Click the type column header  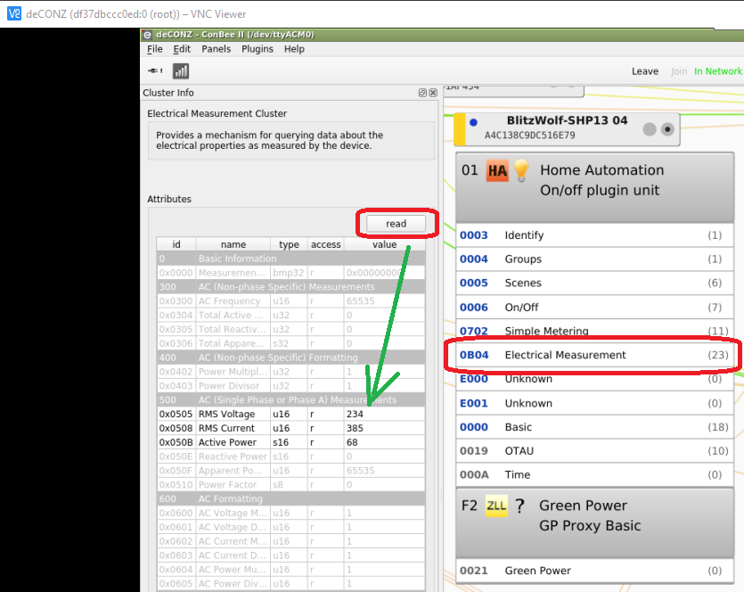[289, 244]
